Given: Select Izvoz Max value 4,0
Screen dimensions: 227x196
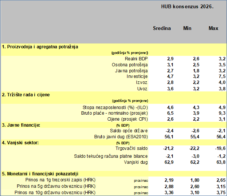Looking at the screenshot, I should [x=222, y=82].
